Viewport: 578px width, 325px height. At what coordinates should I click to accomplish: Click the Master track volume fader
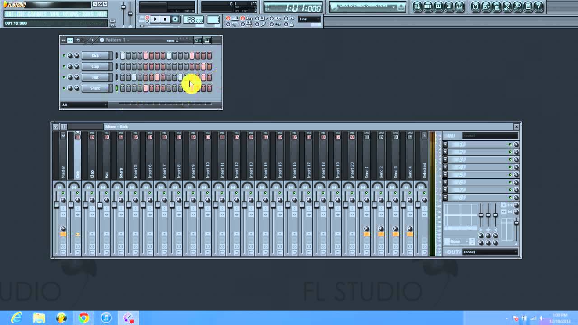[56, 205]
